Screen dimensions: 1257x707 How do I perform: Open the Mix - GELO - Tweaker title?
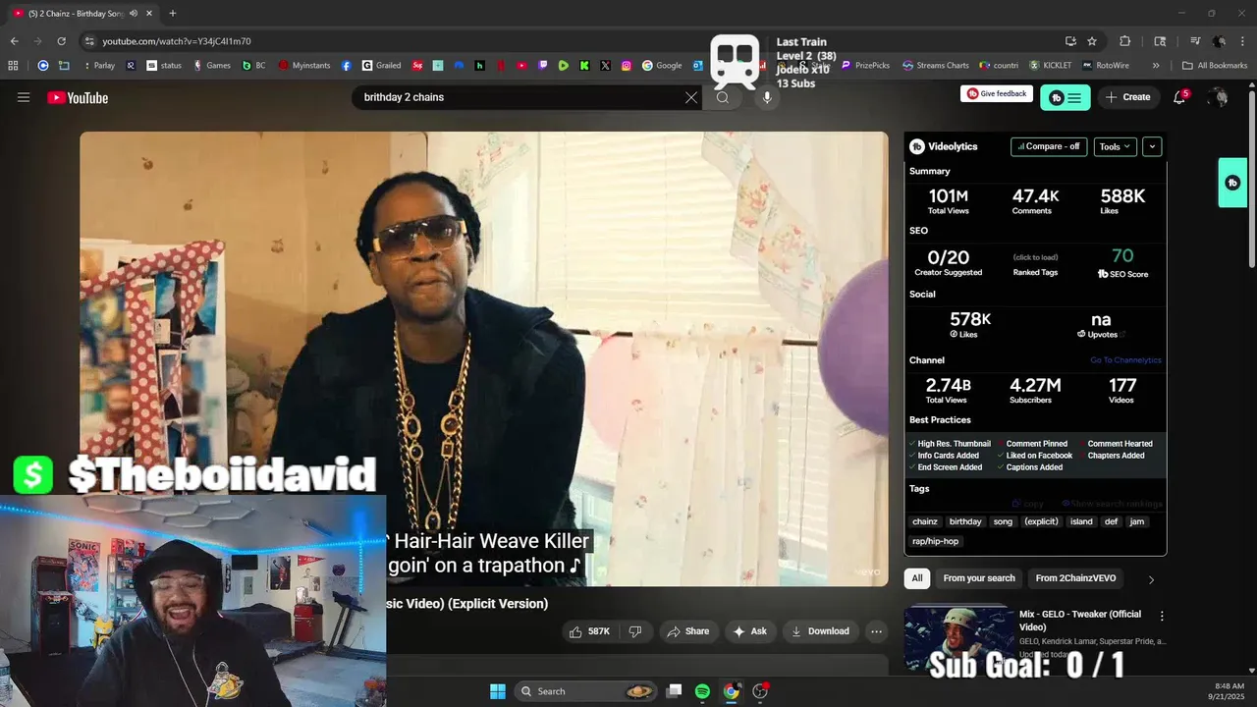tap(1080, 621)
